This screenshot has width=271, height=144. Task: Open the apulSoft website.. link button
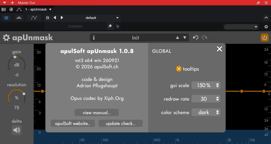coord(73,124)
